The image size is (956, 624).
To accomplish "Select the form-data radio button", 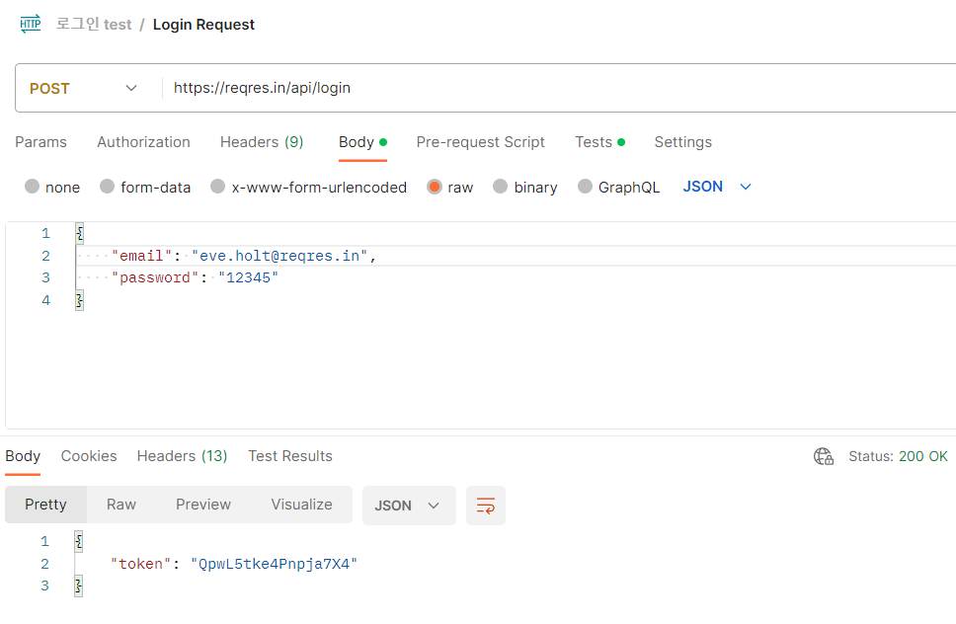I will click(108, 187).
